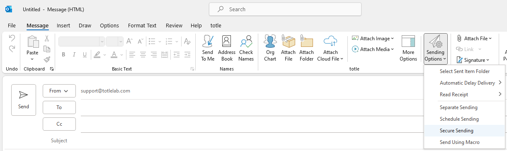Click the Undo arrow icon
The image size is (507, 151).
pyautogui.click(x=12, y=38)
